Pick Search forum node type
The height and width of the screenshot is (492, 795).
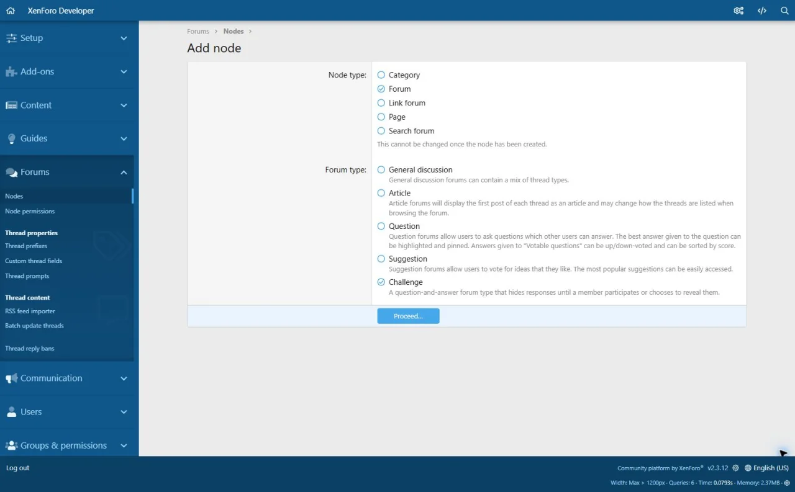click(381, 131)
